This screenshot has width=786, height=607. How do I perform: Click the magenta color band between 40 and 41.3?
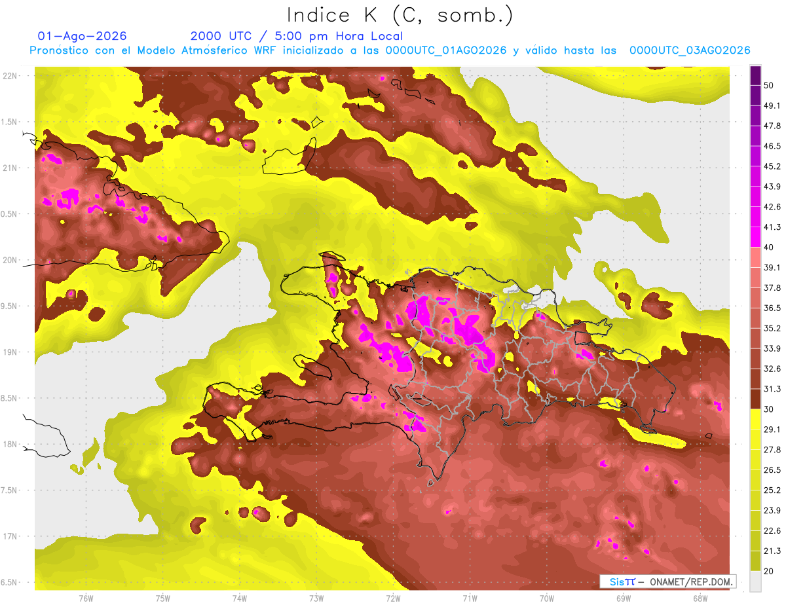pyautogui.click(x=755, y=237)
